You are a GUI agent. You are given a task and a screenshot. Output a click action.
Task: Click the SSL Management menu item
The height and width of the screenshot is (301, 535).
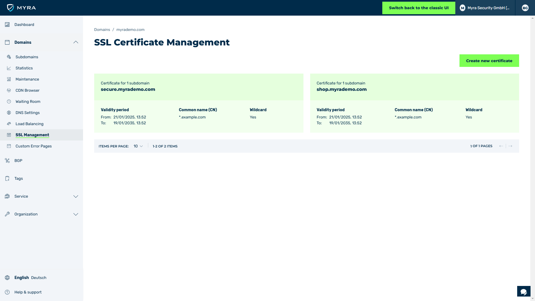coord(32,135)
